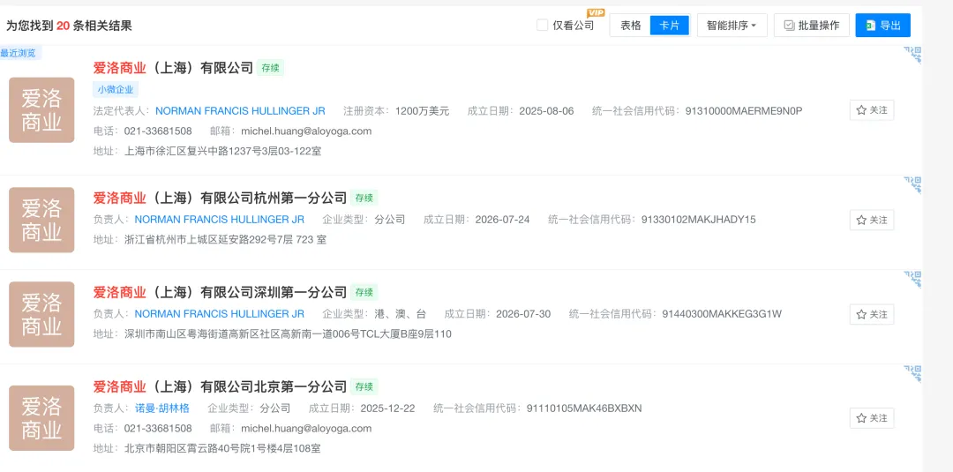Follow 爱洛商业（上海）有限公司 with 关注 button
This screenshot has width=953, height=472.
tap(872, 110)
